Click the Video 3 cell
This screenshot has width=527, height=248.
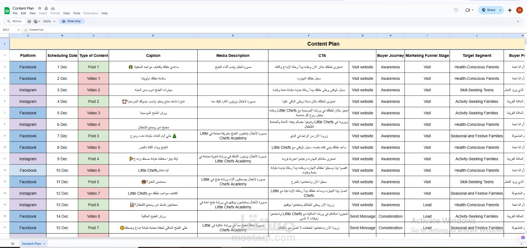click(x=94, y=113)
